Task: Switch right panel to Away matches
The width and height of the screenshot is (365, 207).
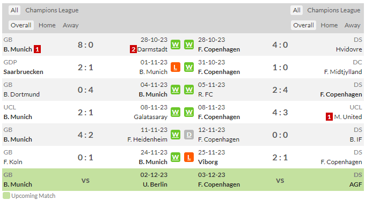Action: [352, 25]
